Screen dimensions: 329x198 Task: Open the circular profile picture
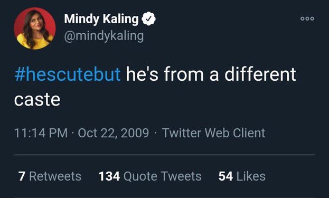coord(35,29)
